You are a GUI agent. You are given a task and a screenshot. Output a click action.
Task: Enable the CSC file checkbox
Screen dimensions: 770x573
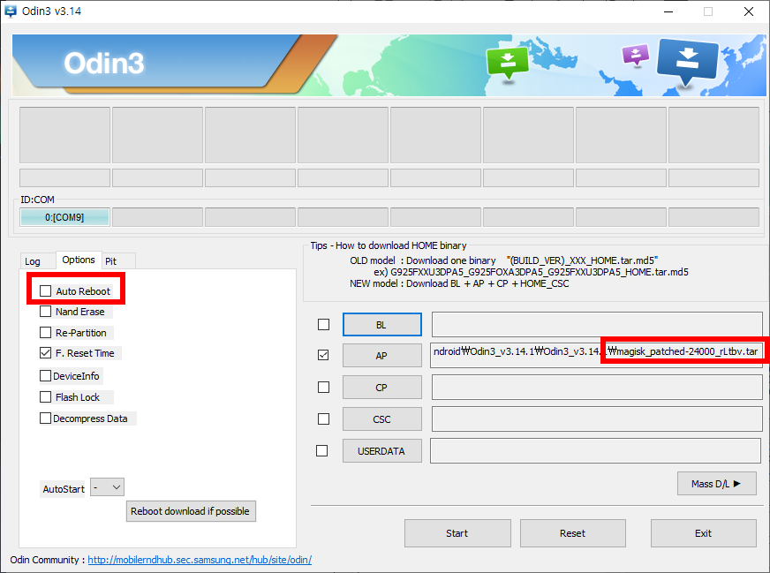click(323, 418)
